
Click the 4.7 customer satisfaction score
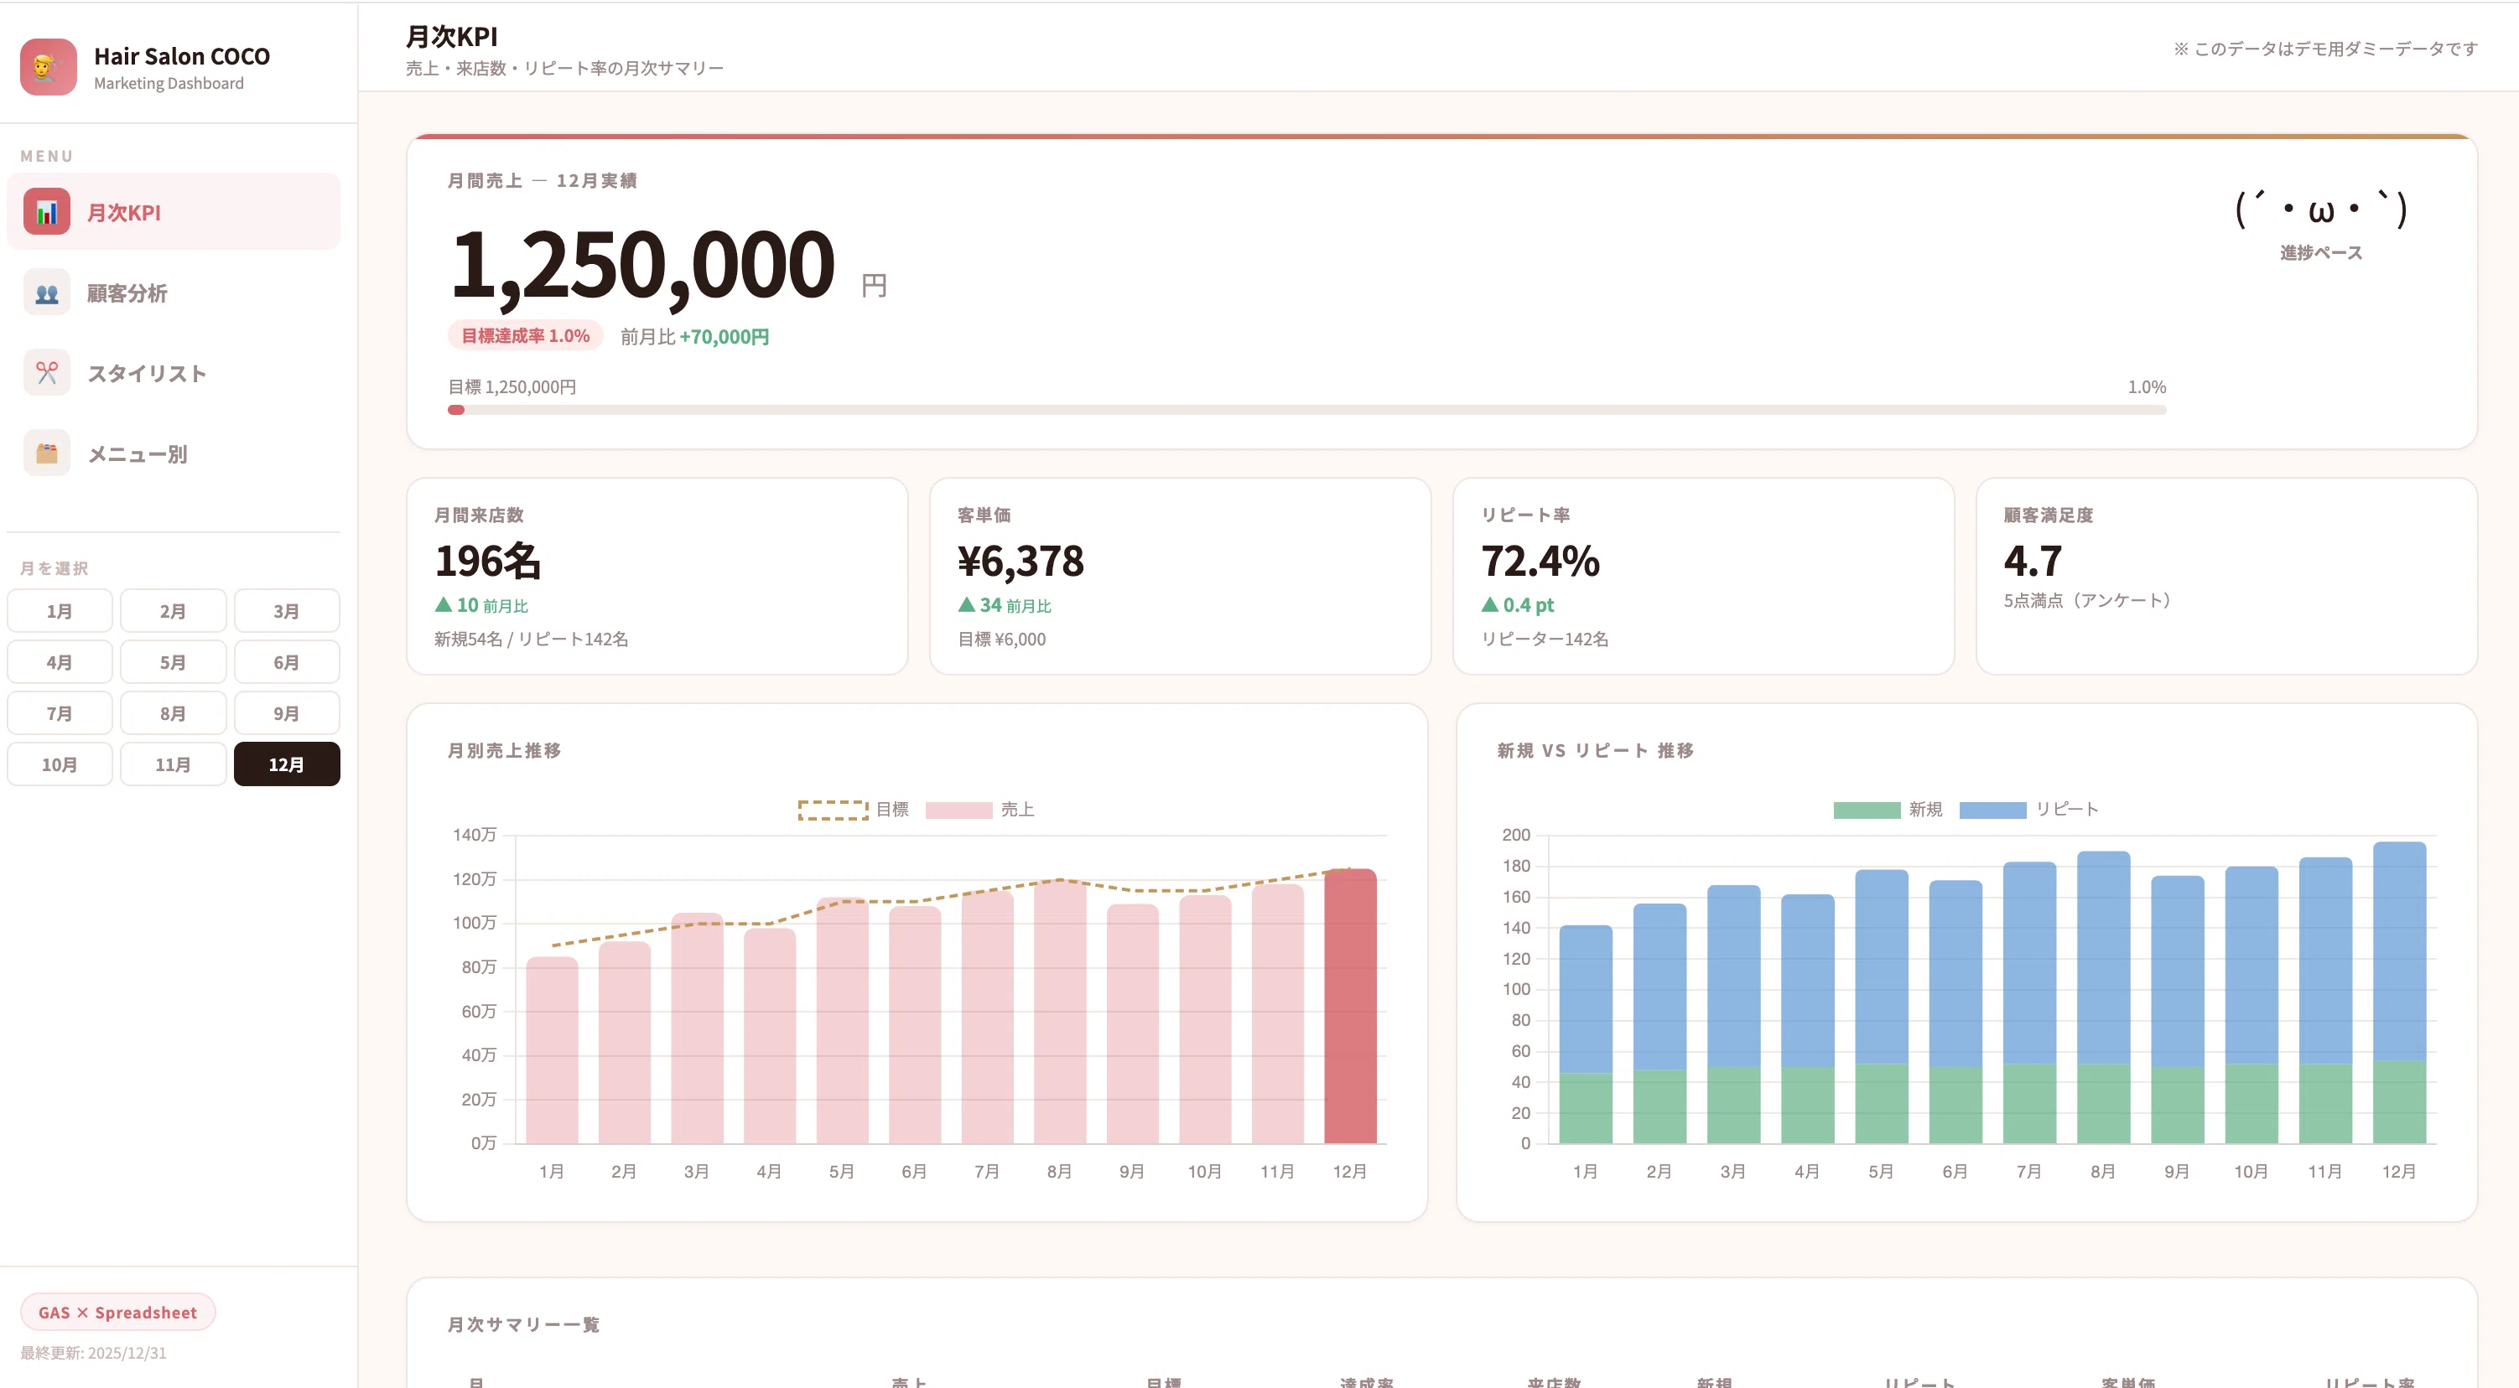point(2032,561)
